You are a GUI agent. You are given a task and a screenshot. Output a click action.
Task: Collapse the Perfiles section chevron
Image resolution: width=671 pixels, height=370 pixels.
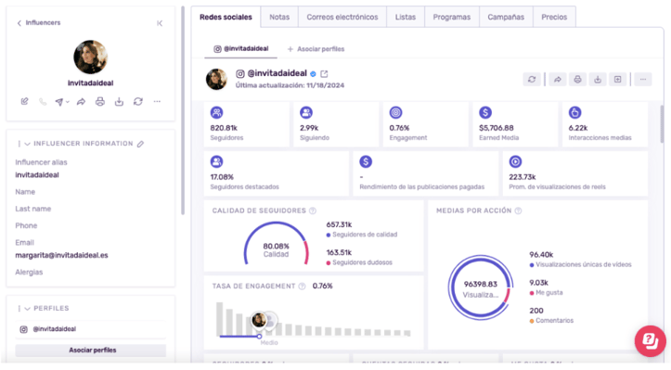point(28,309)
